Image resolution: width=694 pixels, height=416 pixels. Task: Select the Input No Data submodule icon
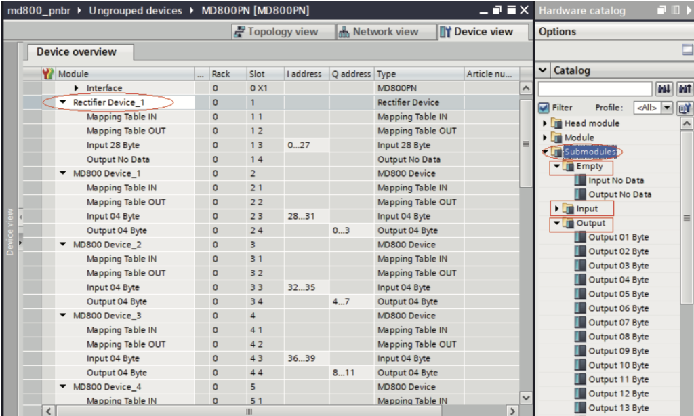coord(579,180)
